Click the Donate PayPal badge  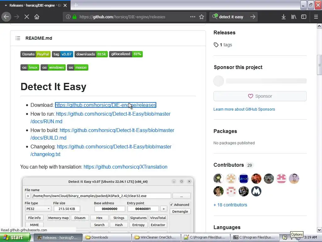pyautogui.click(x=35, y=54)
